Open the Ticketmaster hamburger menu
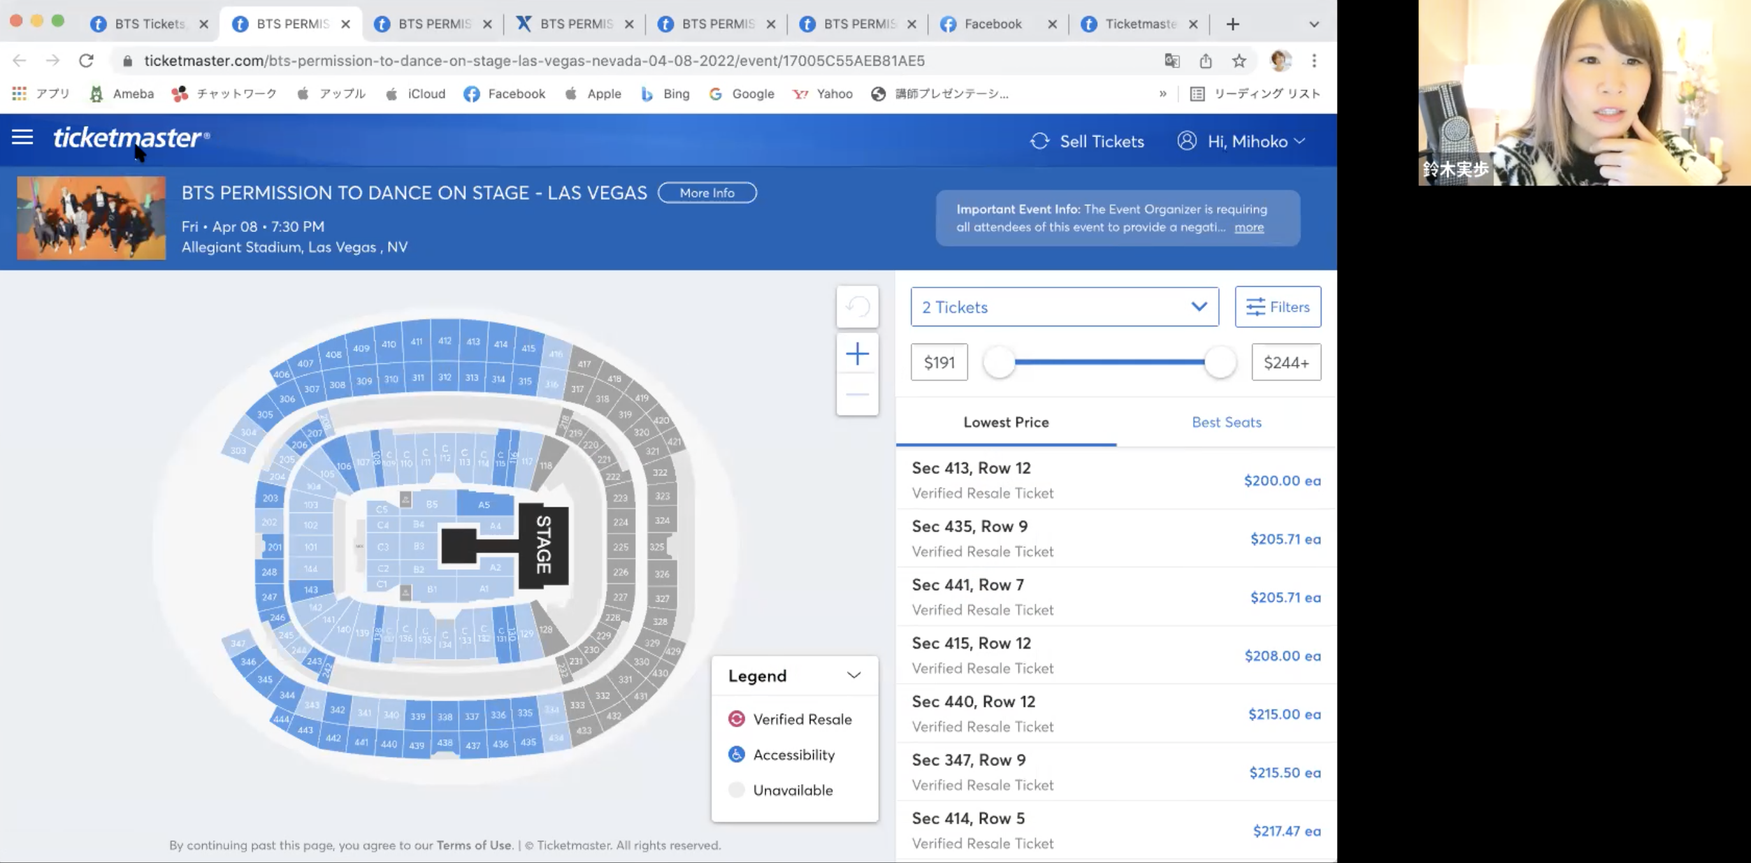Viewport: 1751px width, 863px height. click(22, 138)
